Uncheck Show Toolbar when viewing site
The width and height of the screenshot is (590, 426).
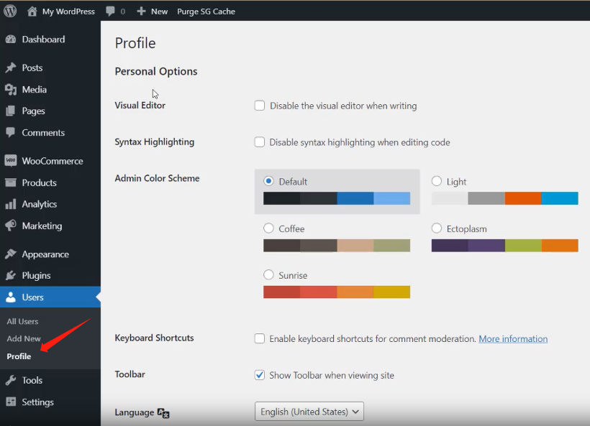tap(260, 375)
